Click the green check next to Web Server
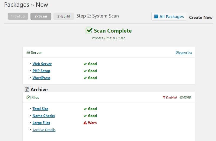This screenshot has height=141, width=216. tap(85, 64)
